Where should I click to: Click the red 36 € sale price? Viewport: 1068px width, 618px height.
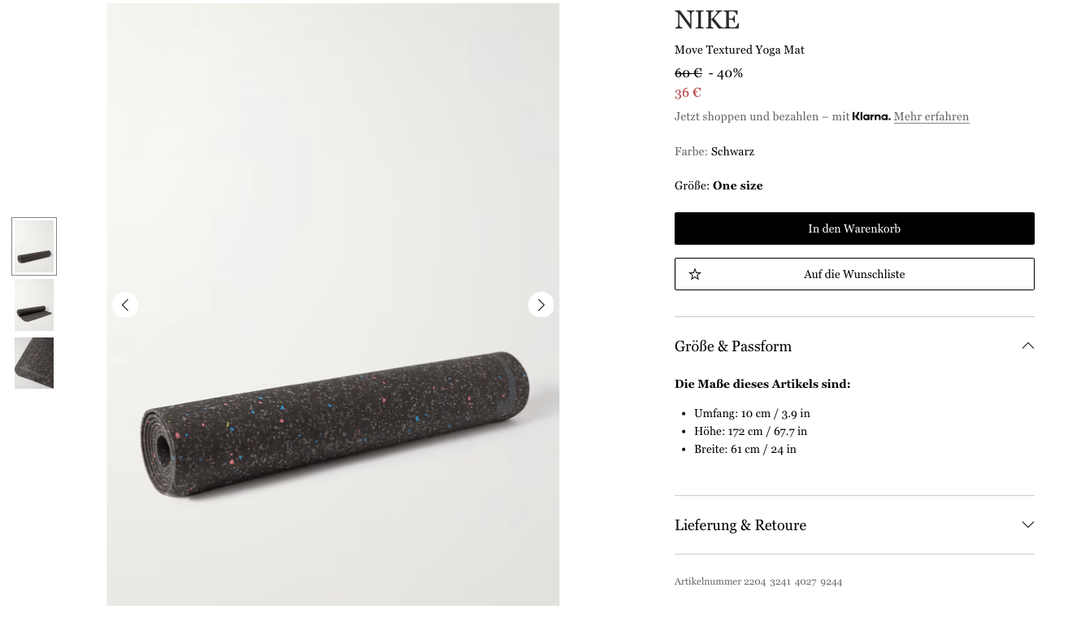point(688,93)
